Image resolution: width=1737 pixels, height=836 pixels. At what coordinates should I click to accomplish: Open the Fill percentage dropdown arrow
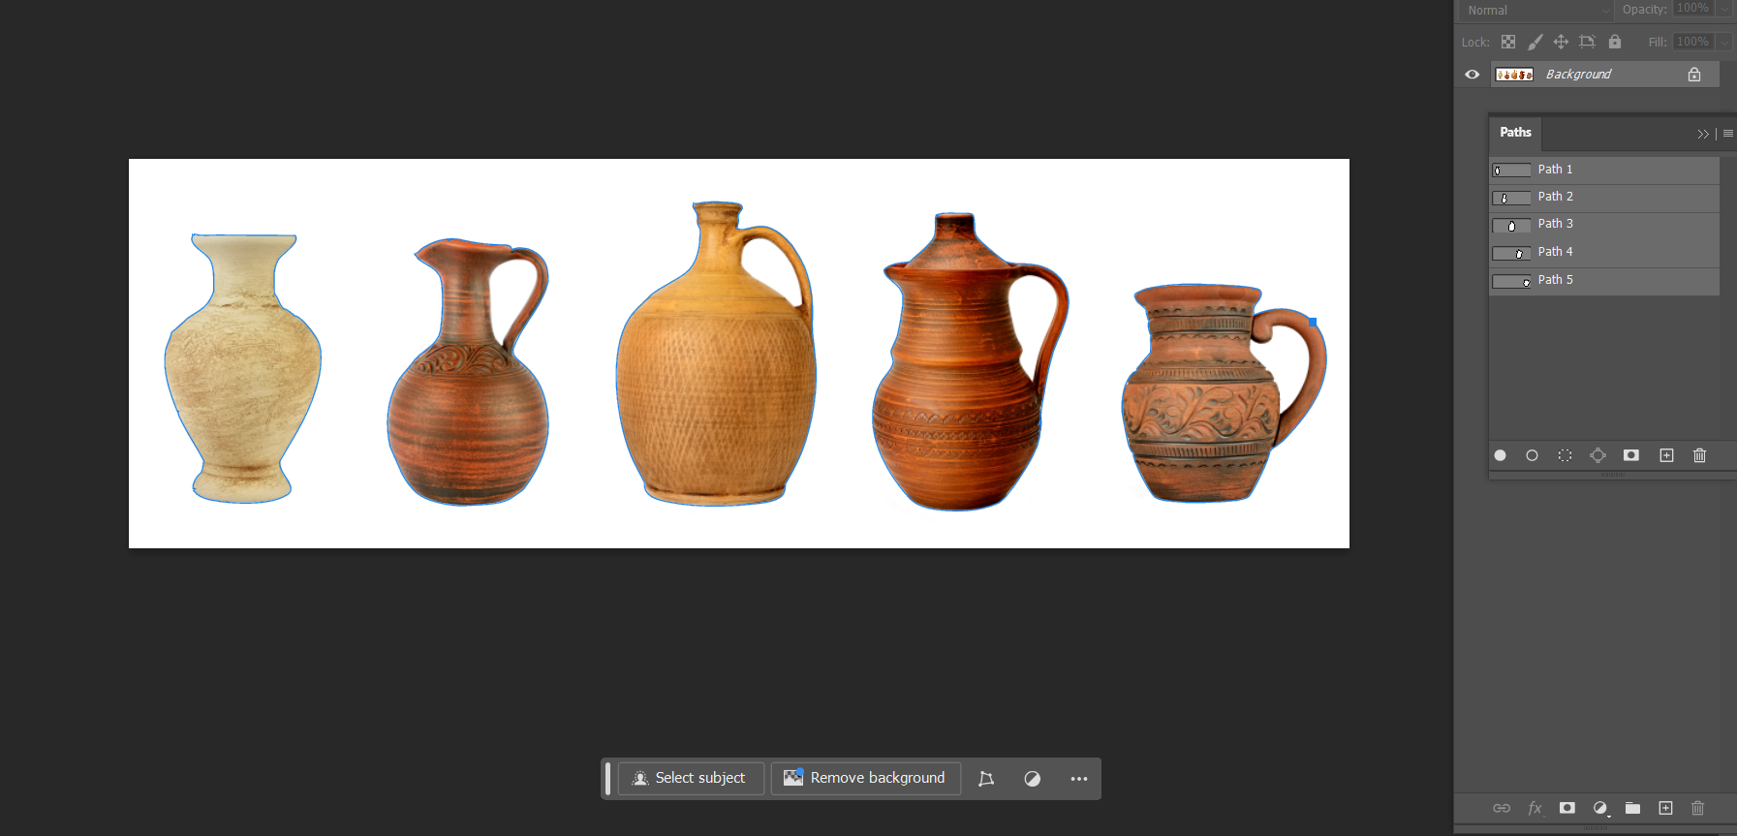pos(1724,42)
